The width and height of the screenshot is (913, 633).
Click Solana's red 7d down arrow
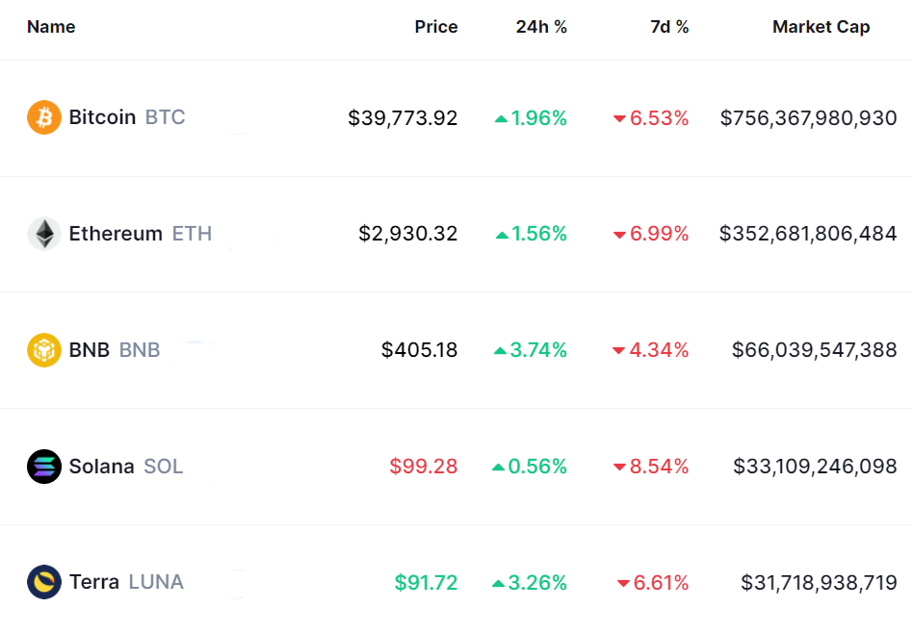(619, 468)
